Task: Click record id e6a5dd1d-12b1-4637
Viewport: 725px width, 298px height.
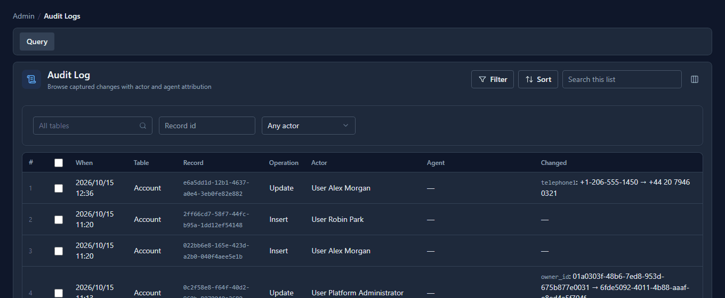Action: [x=216, y=188]
